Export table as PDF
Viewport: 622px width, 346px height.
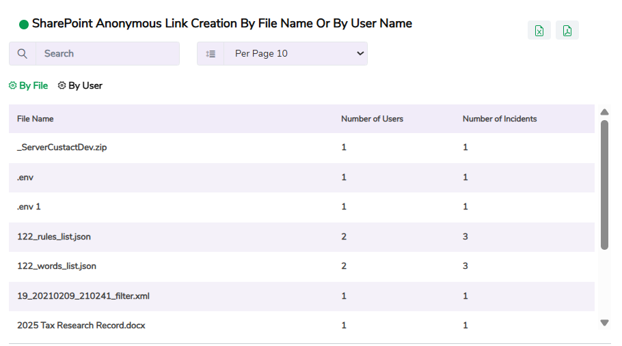567,31
